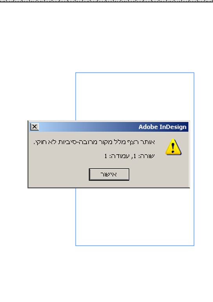Close the Adobe InDesign alert dialog
The width and height of the screenshot is (213, 302).
click(35, 127)
